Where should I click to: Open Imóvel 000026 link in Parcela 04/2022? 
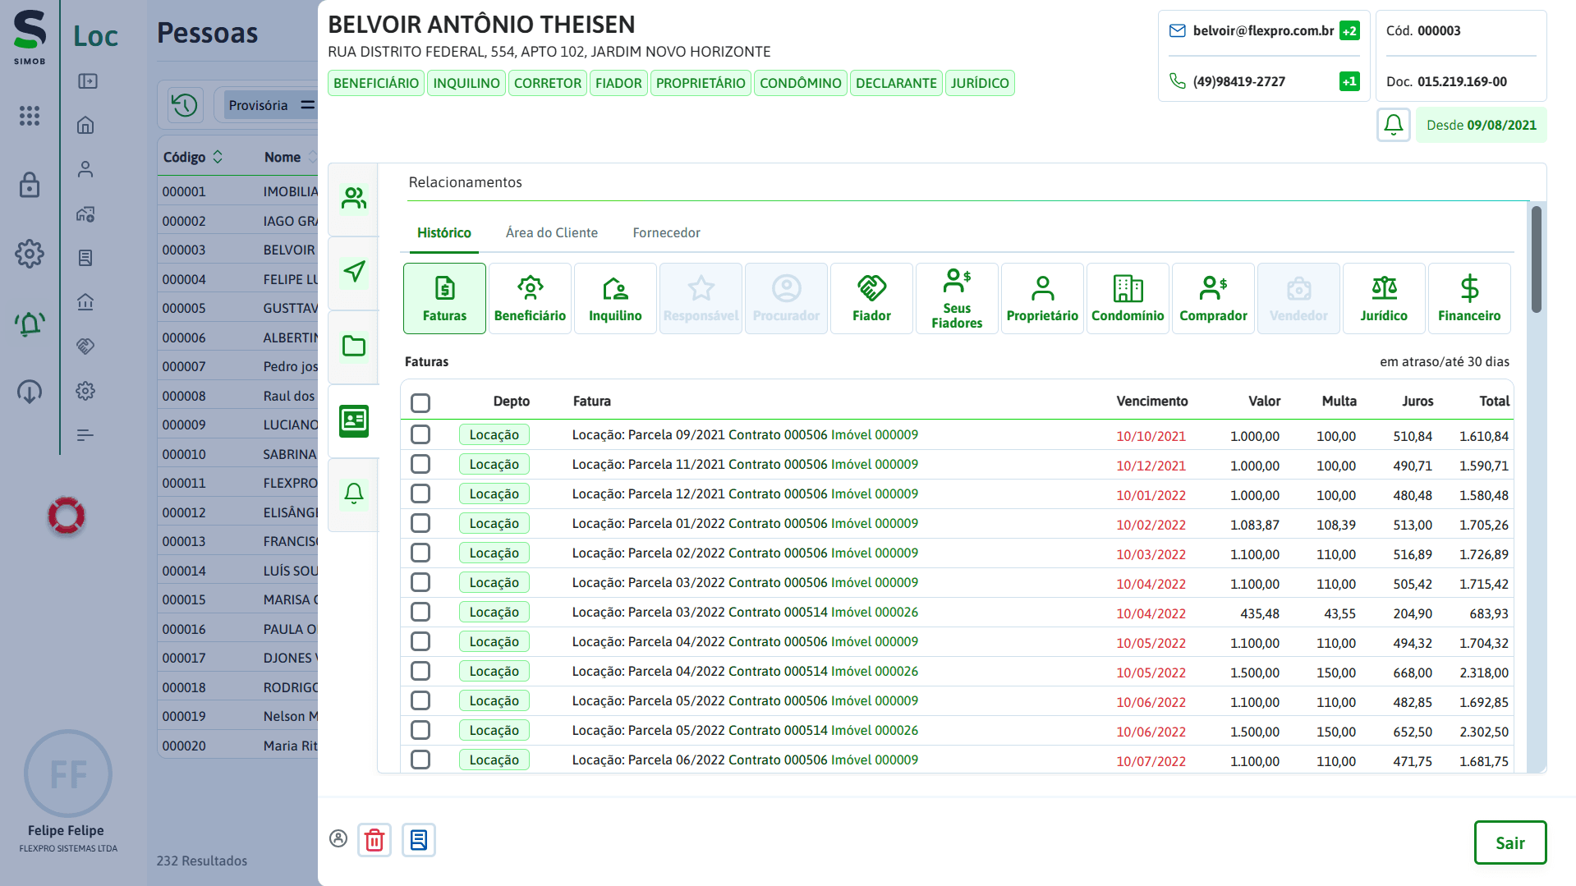click(874, 671)
